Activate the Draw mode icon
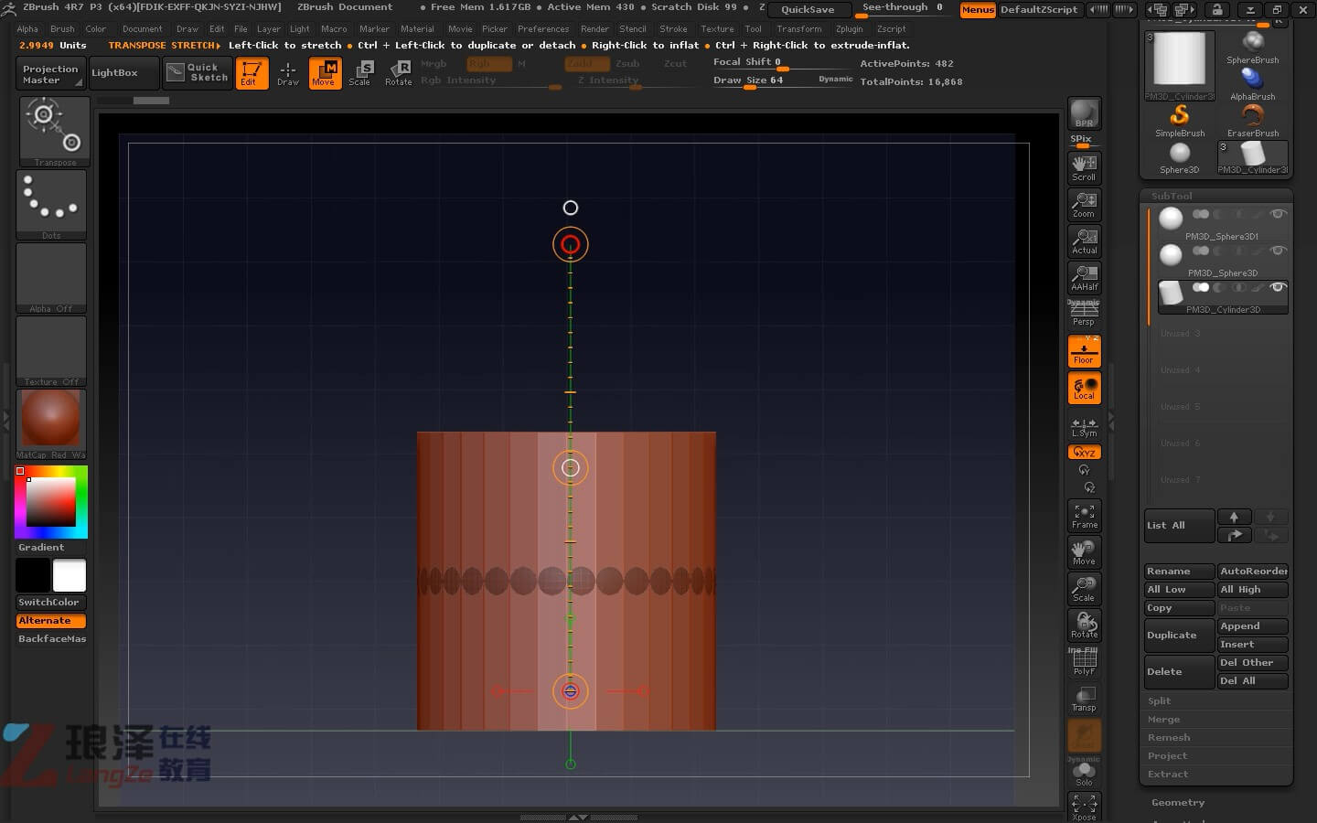 click(x=288, y=72)
